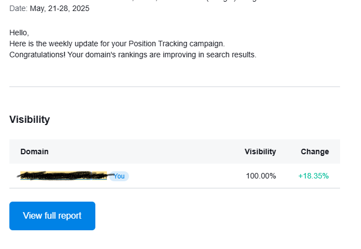Select the 100.00% visibility value

click(261, 176)
